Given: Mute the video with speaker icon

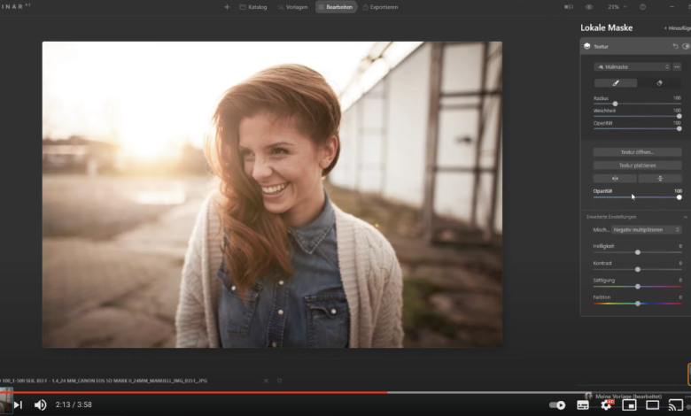Looking at the screenshot, I should 40,404.
